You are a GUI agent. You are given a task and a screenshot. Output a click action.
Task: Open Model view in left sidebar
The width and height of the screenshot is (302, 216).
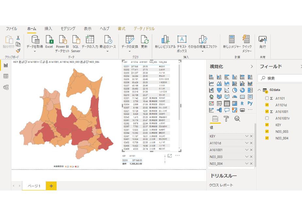point(6,87)
